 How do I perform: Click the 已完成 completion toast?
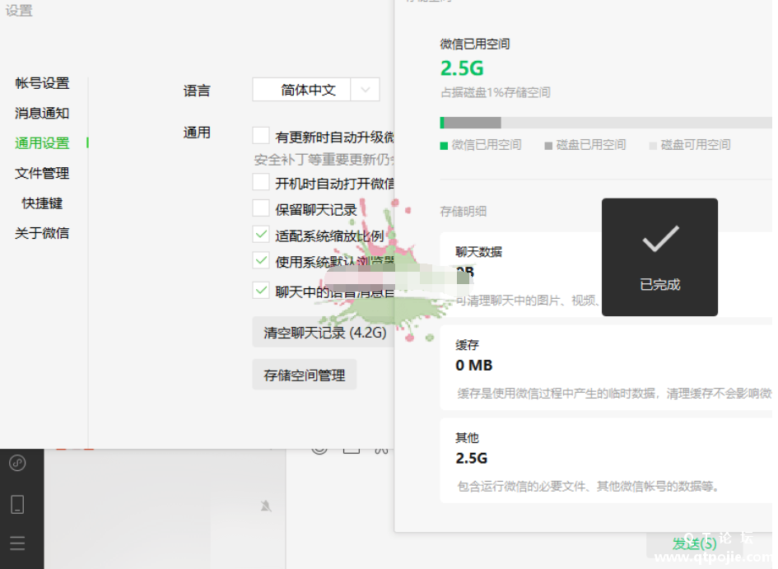[x=659, y=257]
